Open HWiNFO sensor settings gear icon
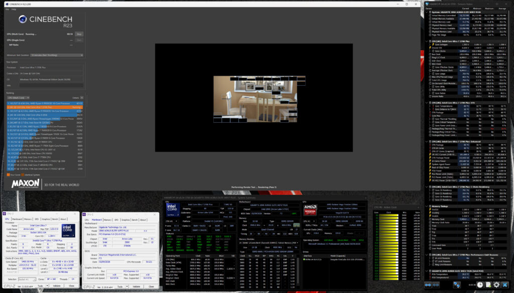The height and width of the screenshot is (293, 514). tap(496, 285)
